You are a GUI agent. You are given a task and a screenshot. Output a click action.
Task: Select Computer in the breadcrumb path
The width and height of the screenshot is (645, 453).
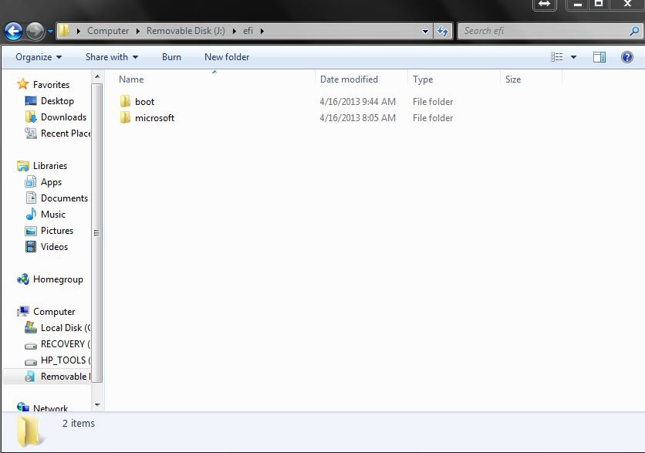click(x=108, y=30)
